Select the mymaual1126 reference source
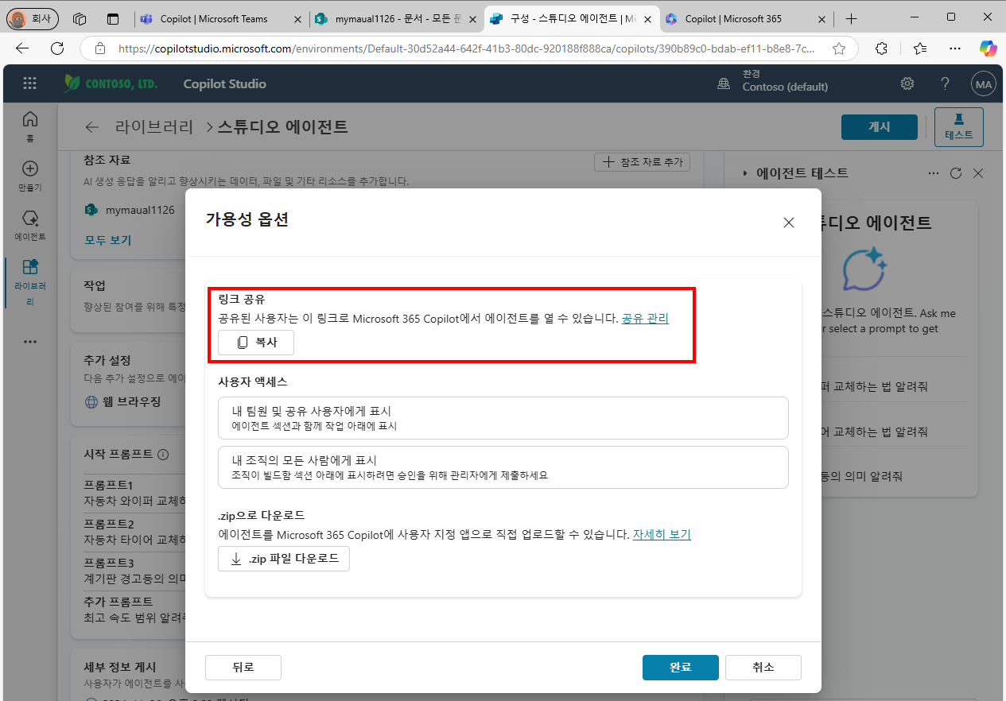This screenshot has height=701, width=1006. point(130,210)
